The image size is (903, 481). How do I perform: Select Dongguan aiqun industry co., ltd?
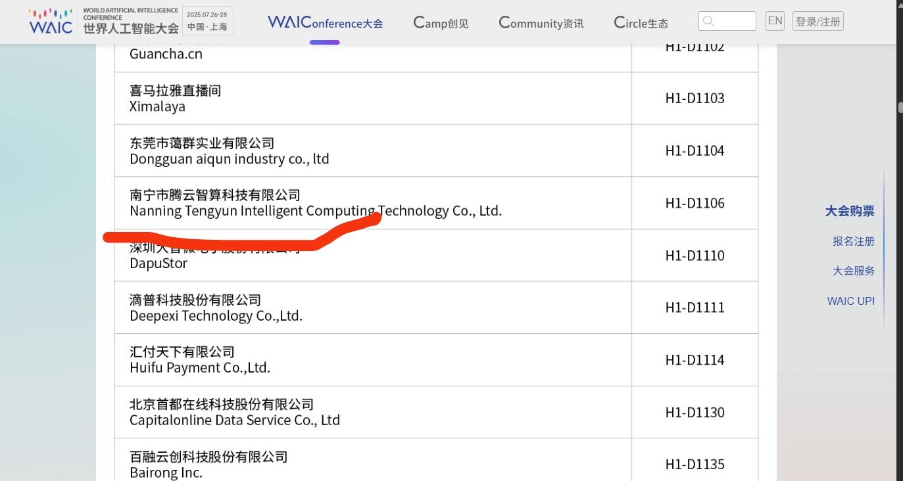[x=230, y=159]
